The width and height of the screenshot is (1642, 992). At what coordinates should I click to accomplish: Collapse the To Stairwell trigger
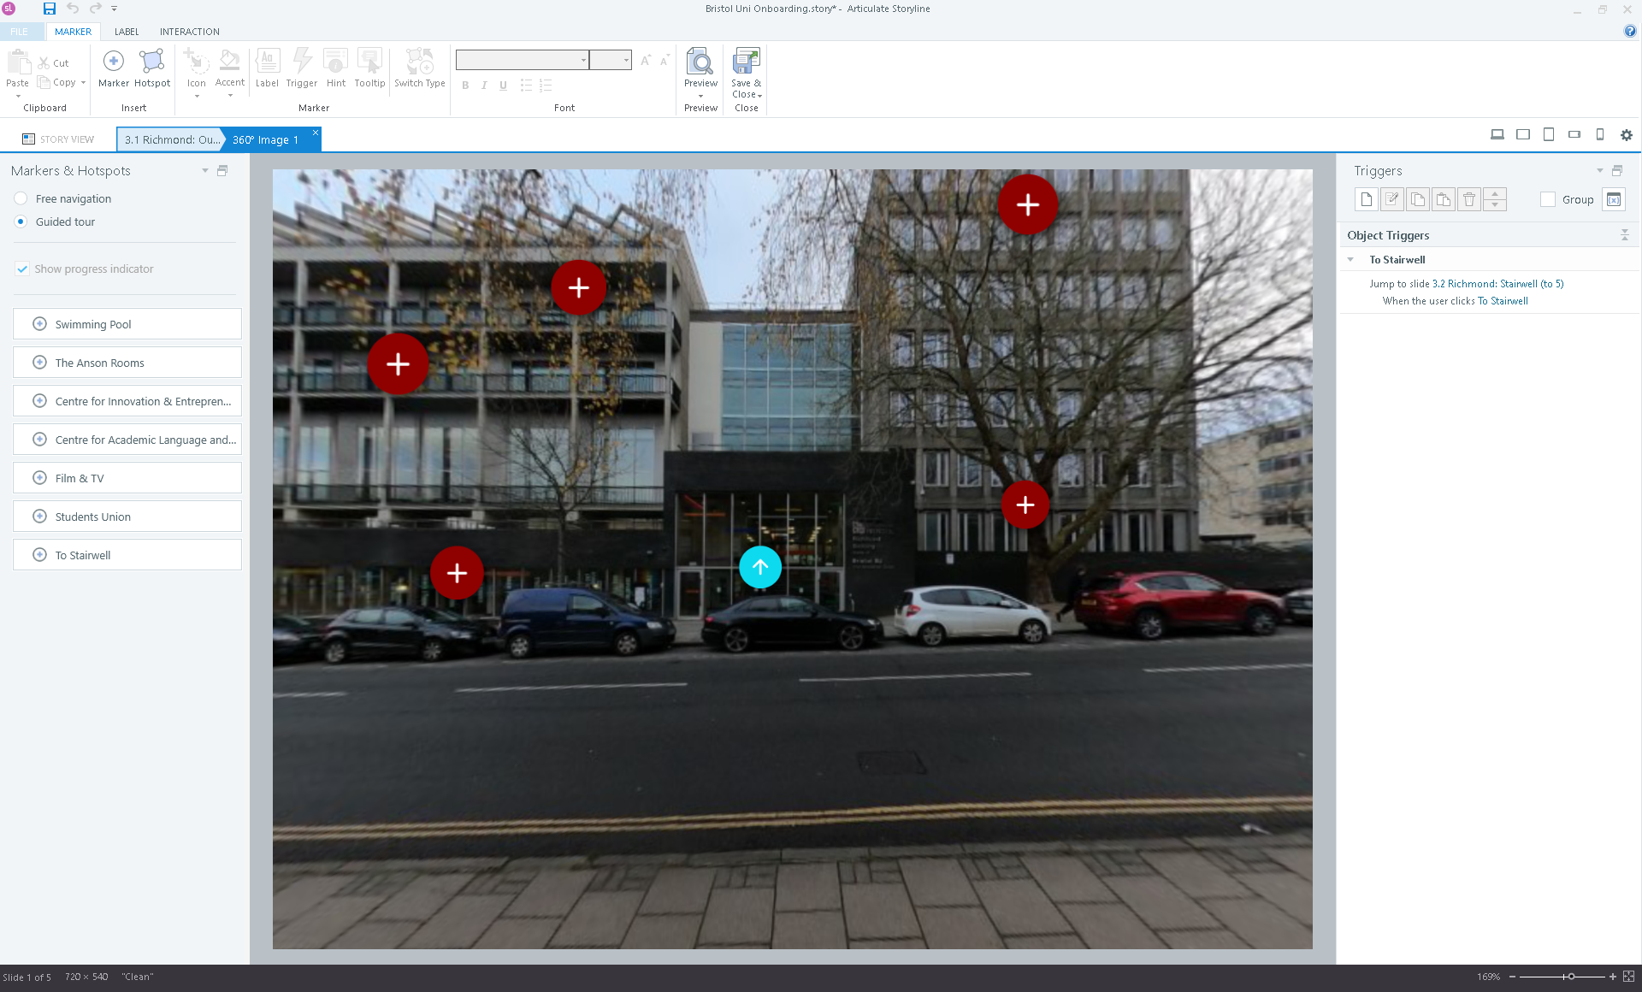point(1350,259)
